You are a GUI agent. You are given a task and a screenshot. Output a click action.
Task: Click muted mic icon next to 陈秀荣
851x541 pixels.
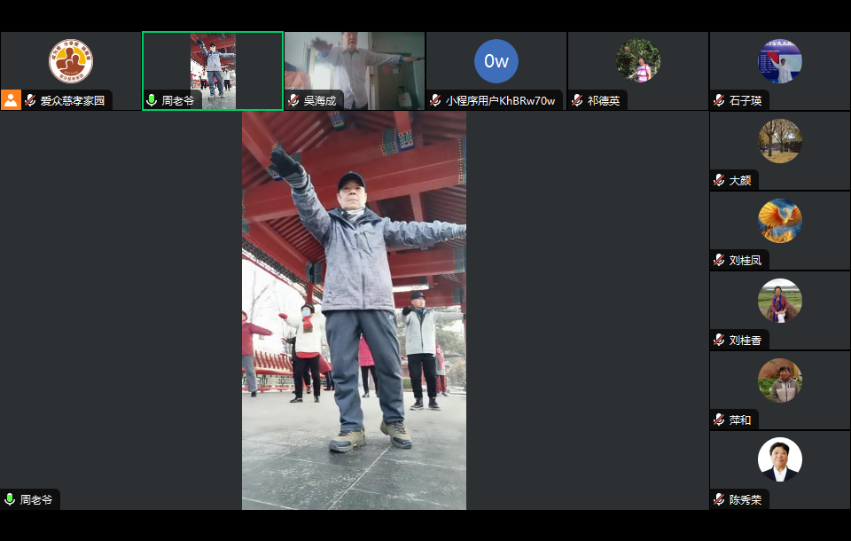coord(719,500)
